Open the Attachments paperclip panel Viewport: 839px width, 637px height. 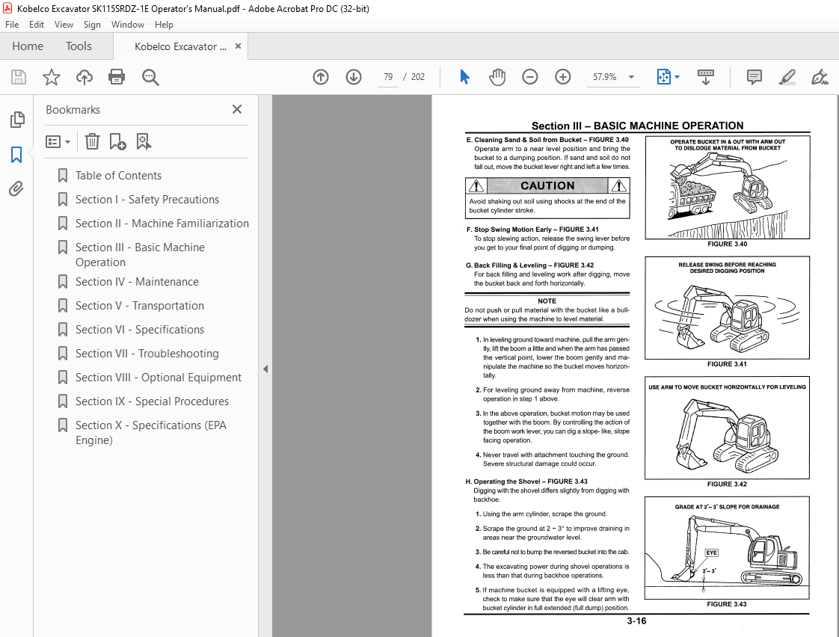pyautogui.click(x=16, y=189)
